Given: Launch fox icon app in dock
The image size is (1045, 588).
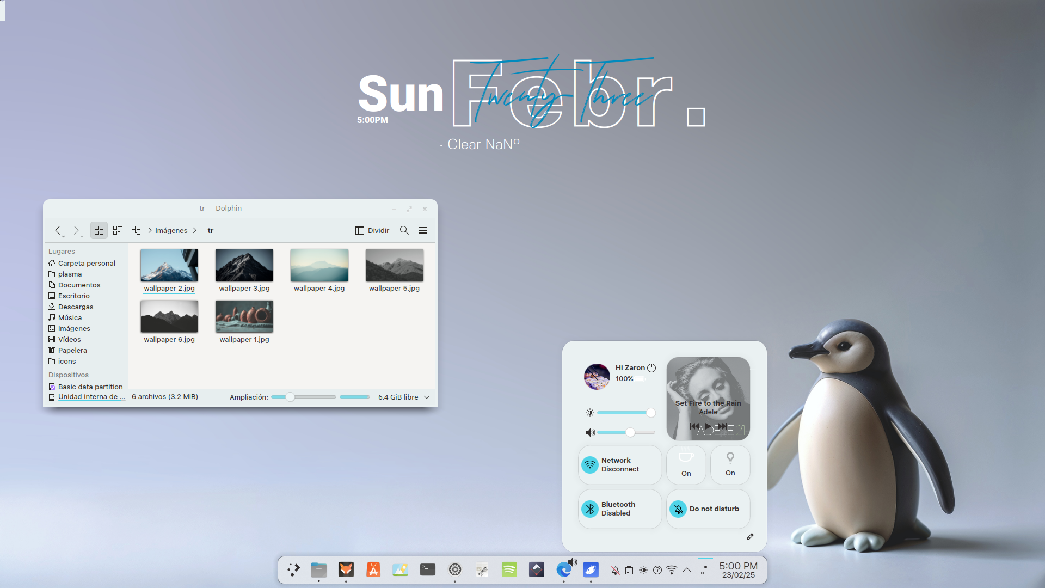Looking at the screenshot, I should (346, 570).
